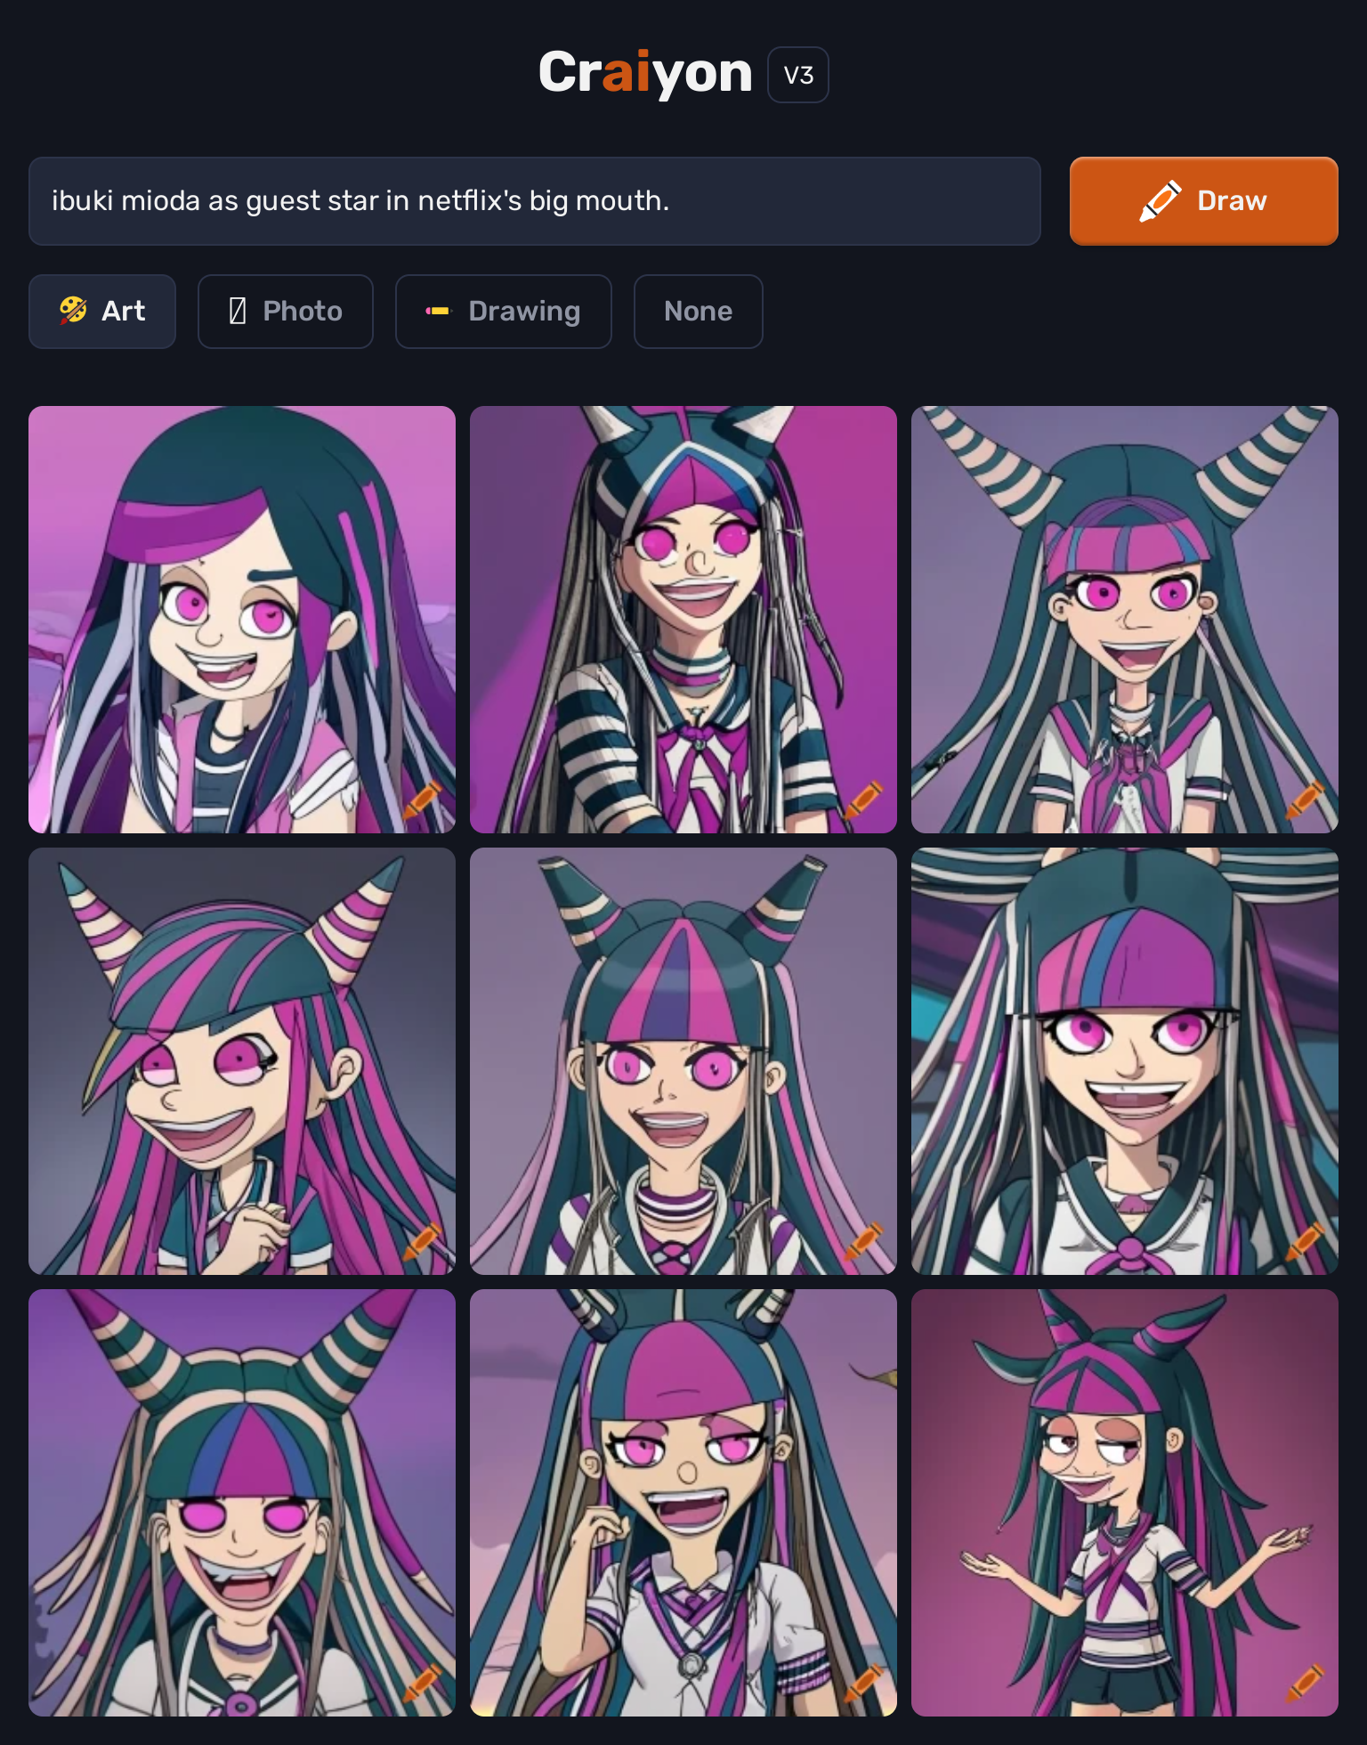The height and width of the screenshot is (1745, 1367).
Task: Click the crayon watermark on the middle-left image
Action: tap(422, 1241)
